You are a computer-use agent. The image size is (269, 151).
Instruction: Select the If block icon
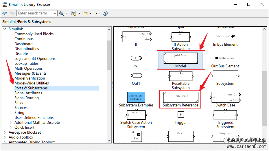pyautogui.click(x=136, y=36)
